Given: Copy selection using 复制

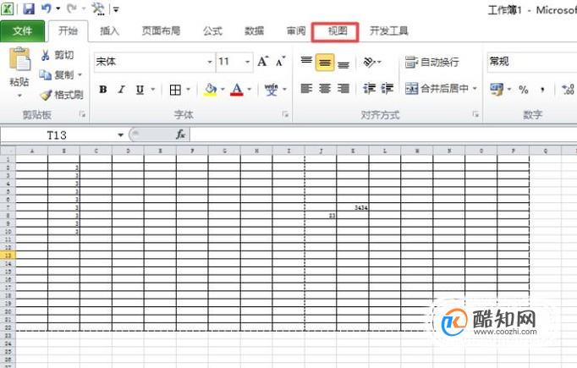Looking at the screenshot, I should pos(57,74).
